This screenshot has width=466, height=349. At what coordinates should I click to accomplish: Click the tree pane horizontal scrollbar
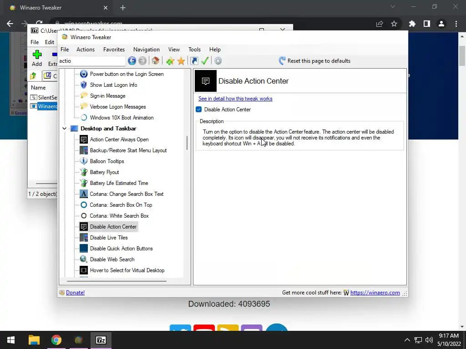click(x=116, y=281)
